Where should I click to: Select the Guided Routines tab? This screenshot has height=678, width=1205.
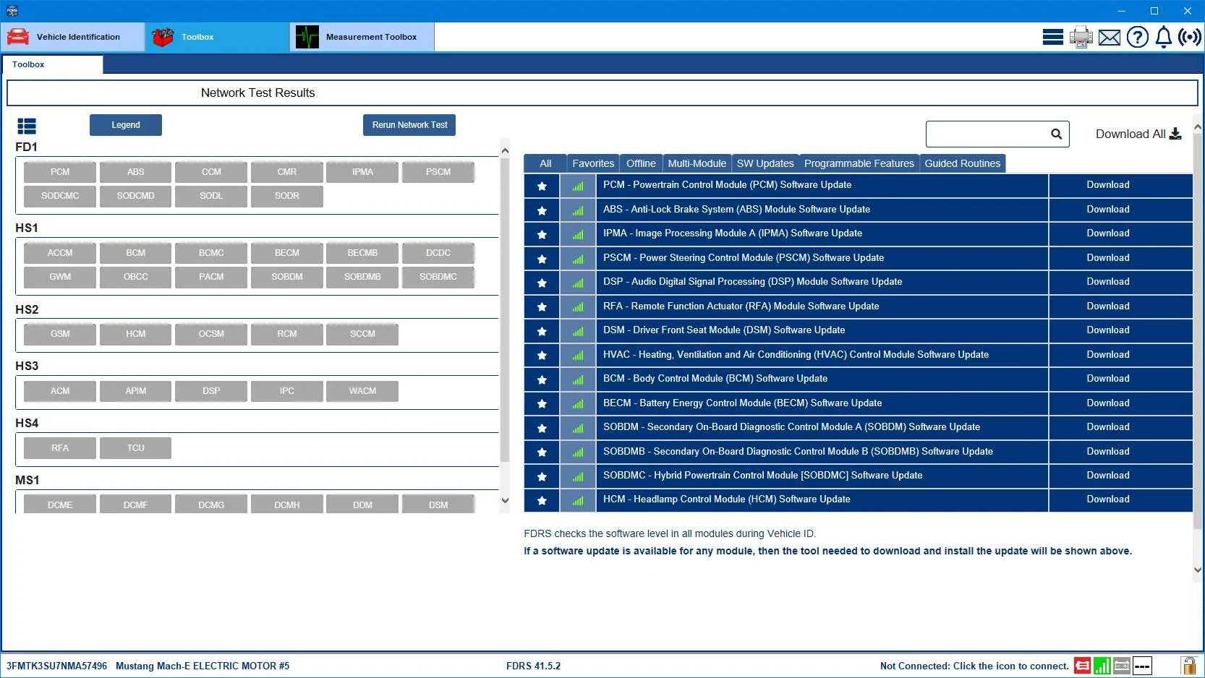point(962,163)
